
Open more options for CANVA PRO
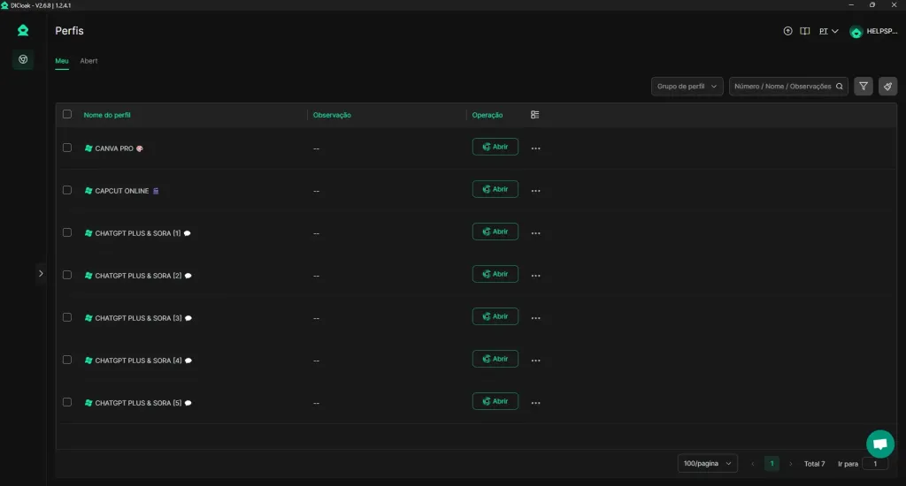[x=535, y=148]
